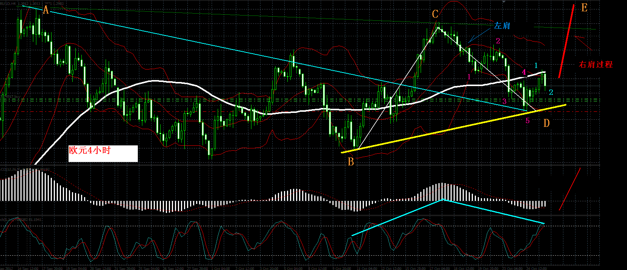Click the MACD(12,26,9) indicator label
Image resolution: width=627 pixels, height=270 pixels.
pos(25,169)
